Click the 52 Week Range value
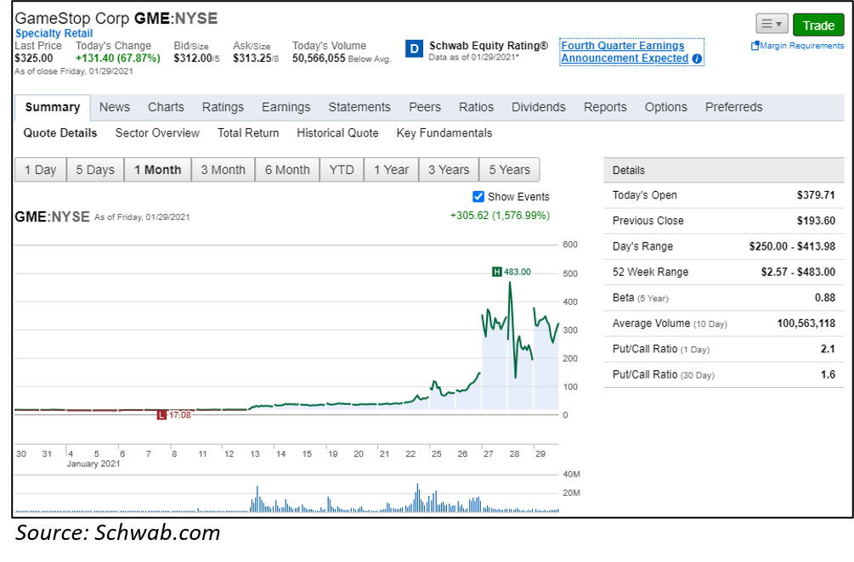The width and height of the screenshot is (854, 562). (x=798, y=272)
